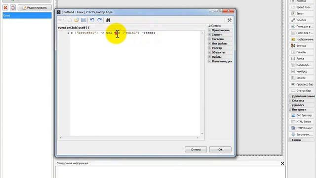Click the PHP tag icon in toolbar

[x=61, y=20]
